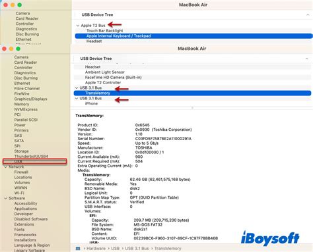The image size is (313, 252).
Task: Open Storage in sidebar
Action: [21, 151]
